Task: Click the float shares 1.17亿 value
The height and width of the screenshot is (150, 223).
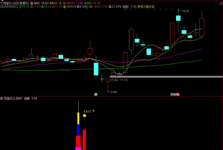Action: [129, 7]
